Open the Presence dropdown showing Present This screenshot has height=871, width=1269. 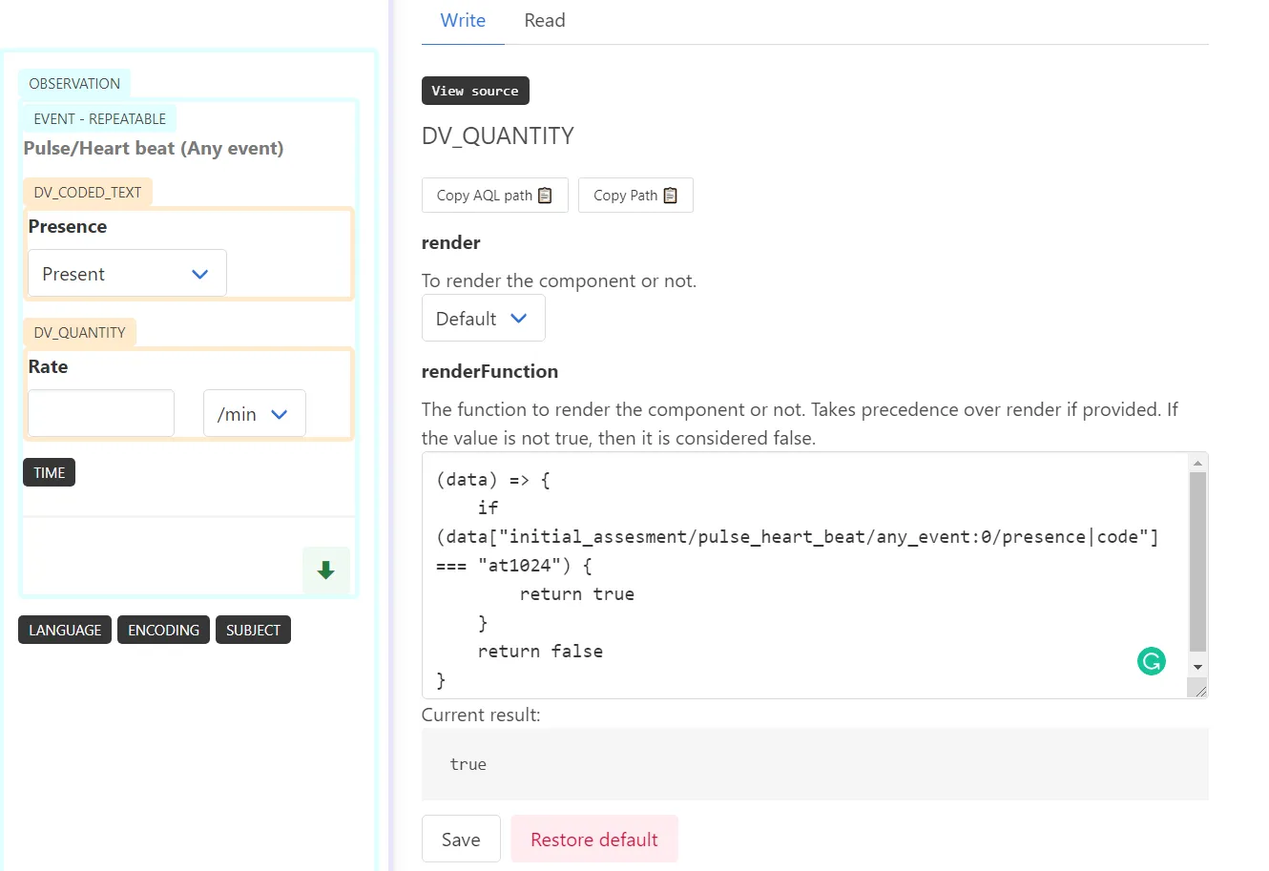(x=127, y=274)
